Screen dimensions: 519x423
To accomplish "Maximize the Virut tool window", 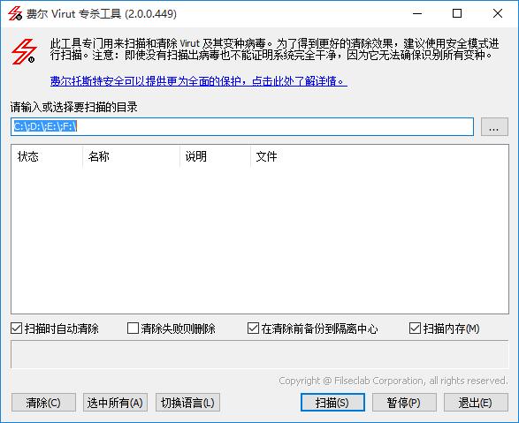I will tap(457, 13).
